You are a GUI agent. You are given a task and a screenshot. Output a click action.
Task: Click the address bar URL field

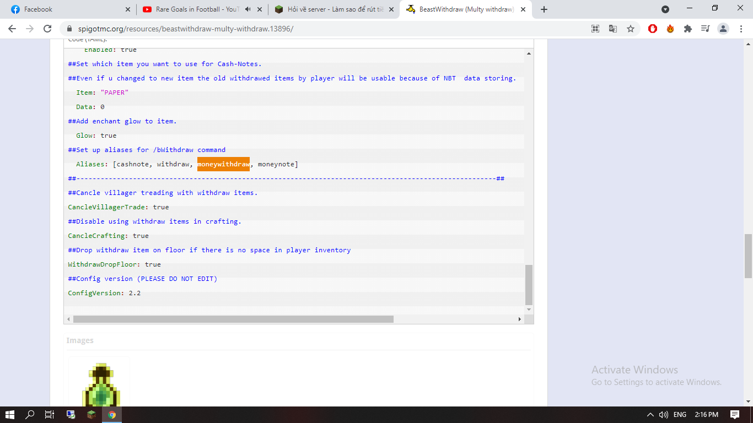[331, 29]
